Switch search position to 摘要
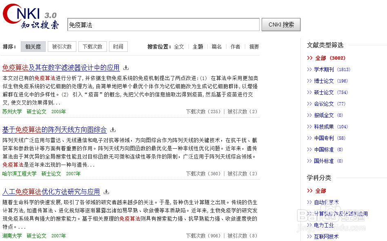The width and height of the screenshot is (387, 241). coord(254,47)
